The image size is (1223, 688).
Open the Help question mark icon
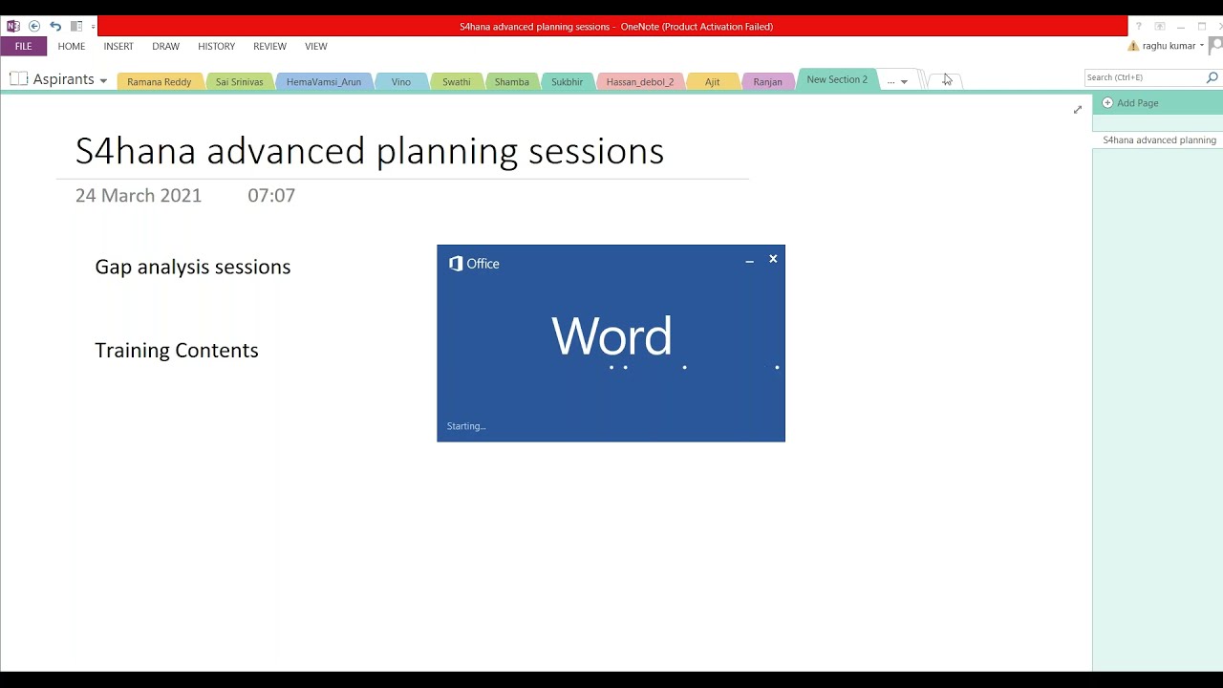[x=1138, y=27]
